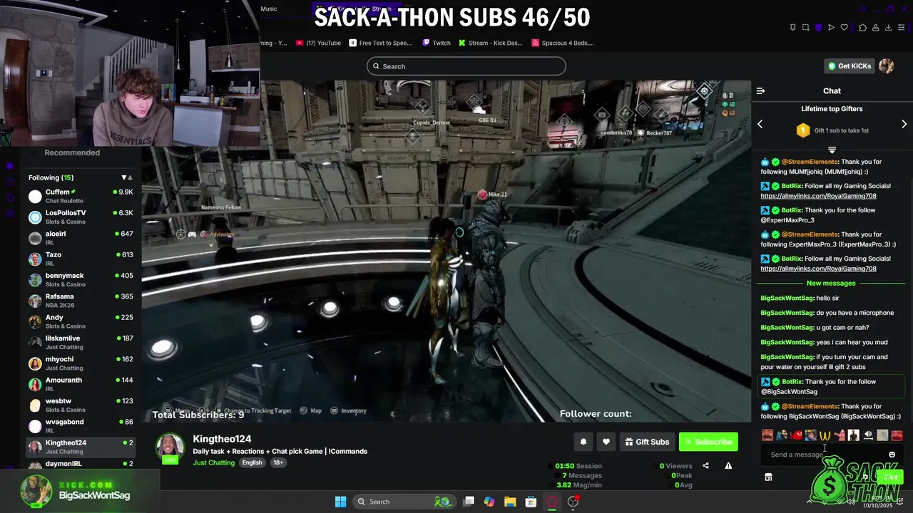This screenshot has height=513, width=913.
Task: Open Andy channel in sidebar
Action: pyautogui.click(x=81, y=321)
